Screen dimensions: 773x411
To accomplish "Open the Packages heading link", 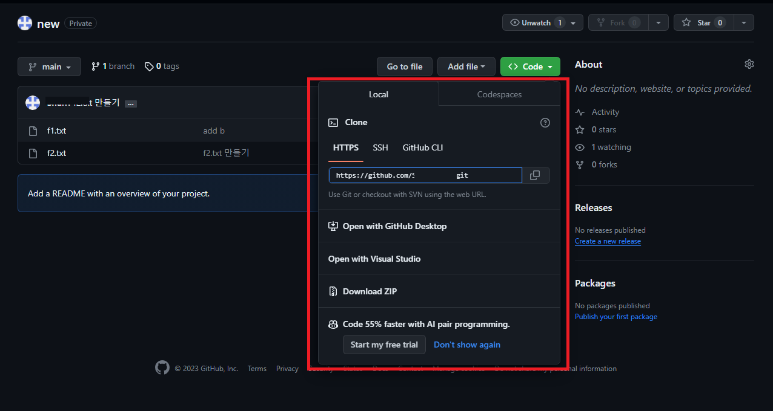I will point(595,283).
